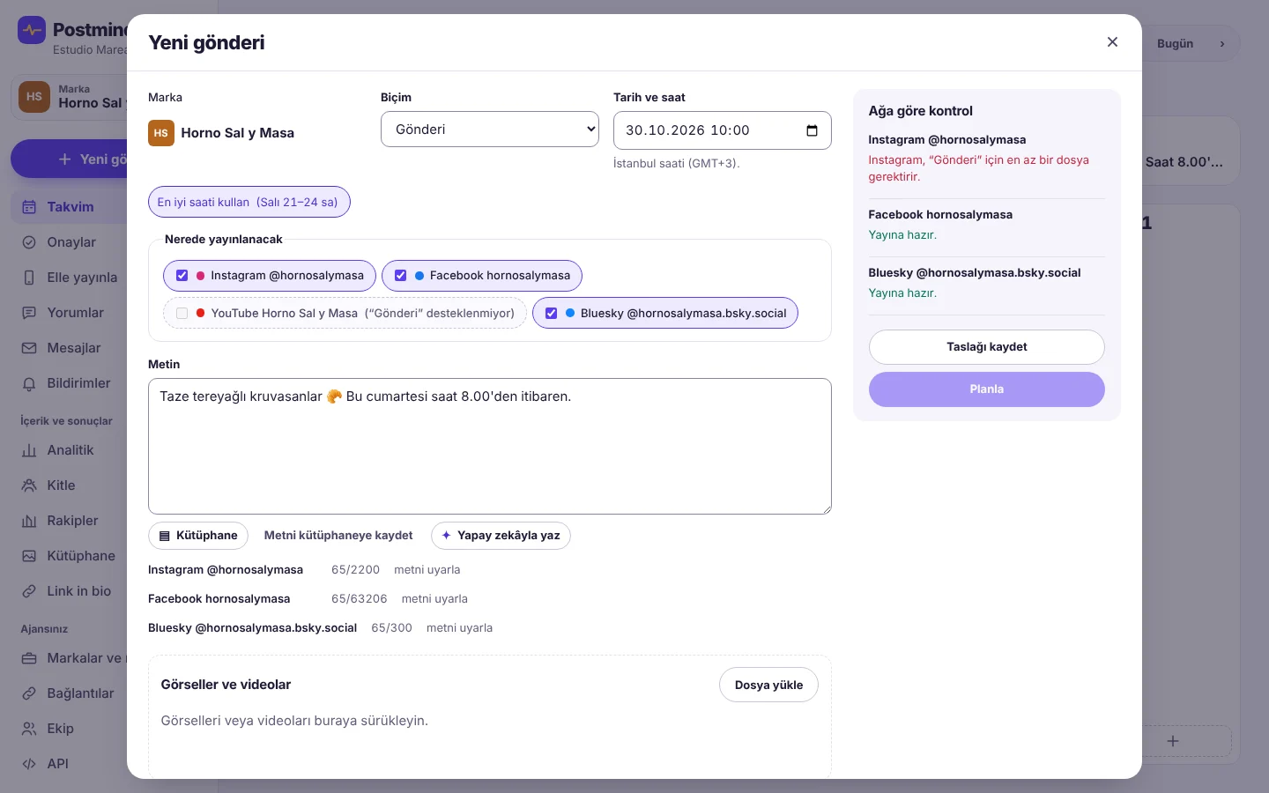Open the Biçim dropdown set to Gönderi

(490, 130)
